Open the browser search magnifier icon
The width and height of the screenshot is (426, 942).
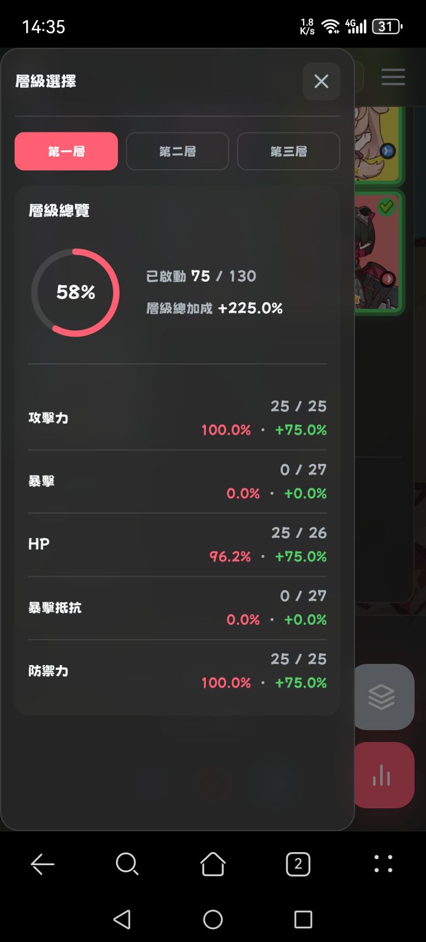click(127, 864)
